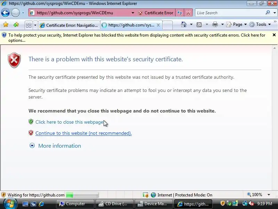
Task: Click the Refresh page icon
Action: point(180,13)
